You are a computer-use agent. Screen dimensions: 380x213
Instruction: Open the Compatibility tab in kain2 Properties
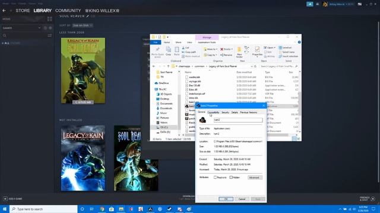(x=213, y=112)
